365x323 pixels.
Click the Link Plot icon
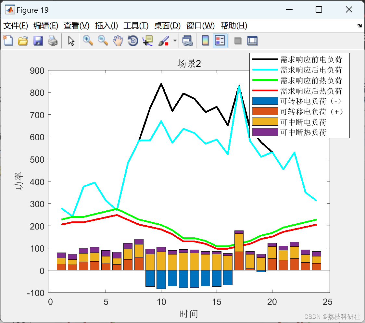click(x=187, y=41)
